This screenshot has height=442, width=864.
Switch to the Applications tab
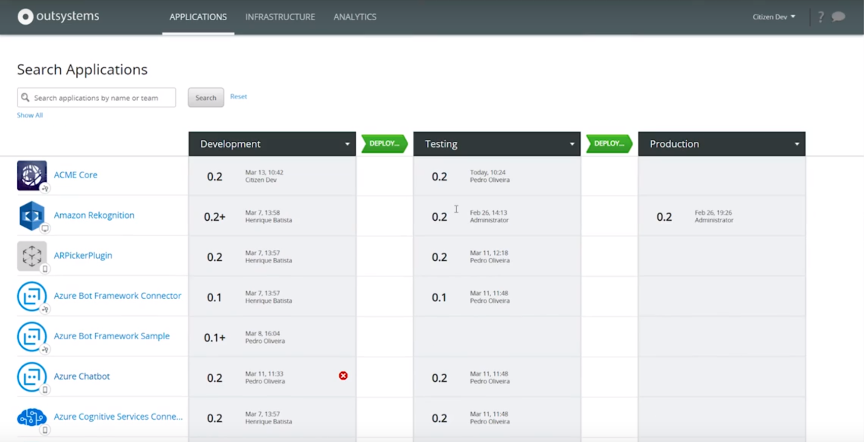point(198,17)
